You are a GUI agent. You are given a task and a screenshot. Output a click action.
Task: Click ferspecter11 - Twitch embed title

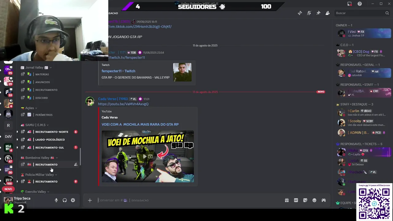pyautogui.click(x=118, y=71)
